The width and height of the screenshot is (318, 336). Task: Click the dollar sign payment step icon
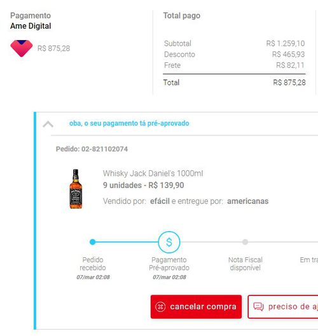[169, 242]
